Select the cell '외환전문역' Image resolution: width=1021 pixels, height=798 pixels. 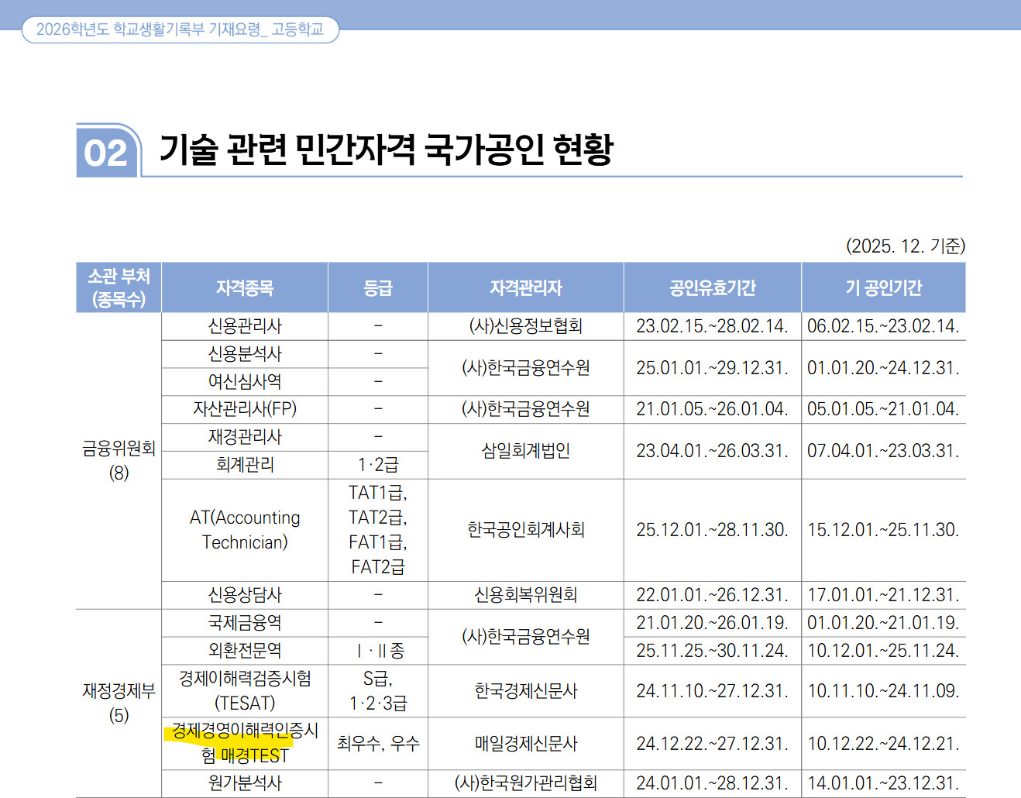(245, 651)
